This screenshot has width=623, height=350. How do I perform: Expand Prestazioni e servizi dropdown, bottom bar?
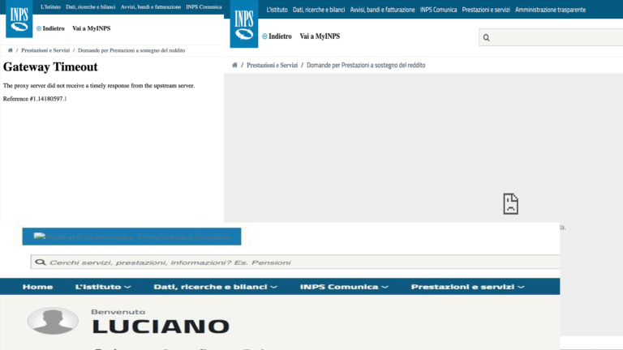pos(467,287)
